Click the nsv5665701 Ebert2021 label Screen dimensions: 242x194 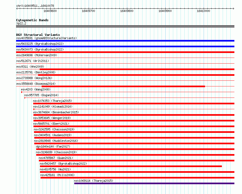tap(51, 124)
